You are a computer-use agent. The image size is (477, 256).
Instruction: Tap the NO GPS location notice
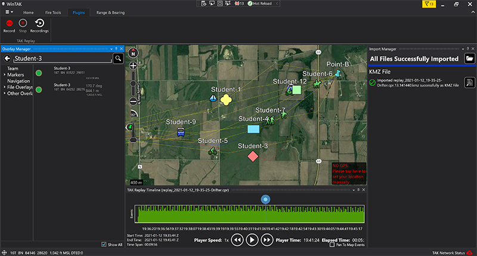[349, 173]
